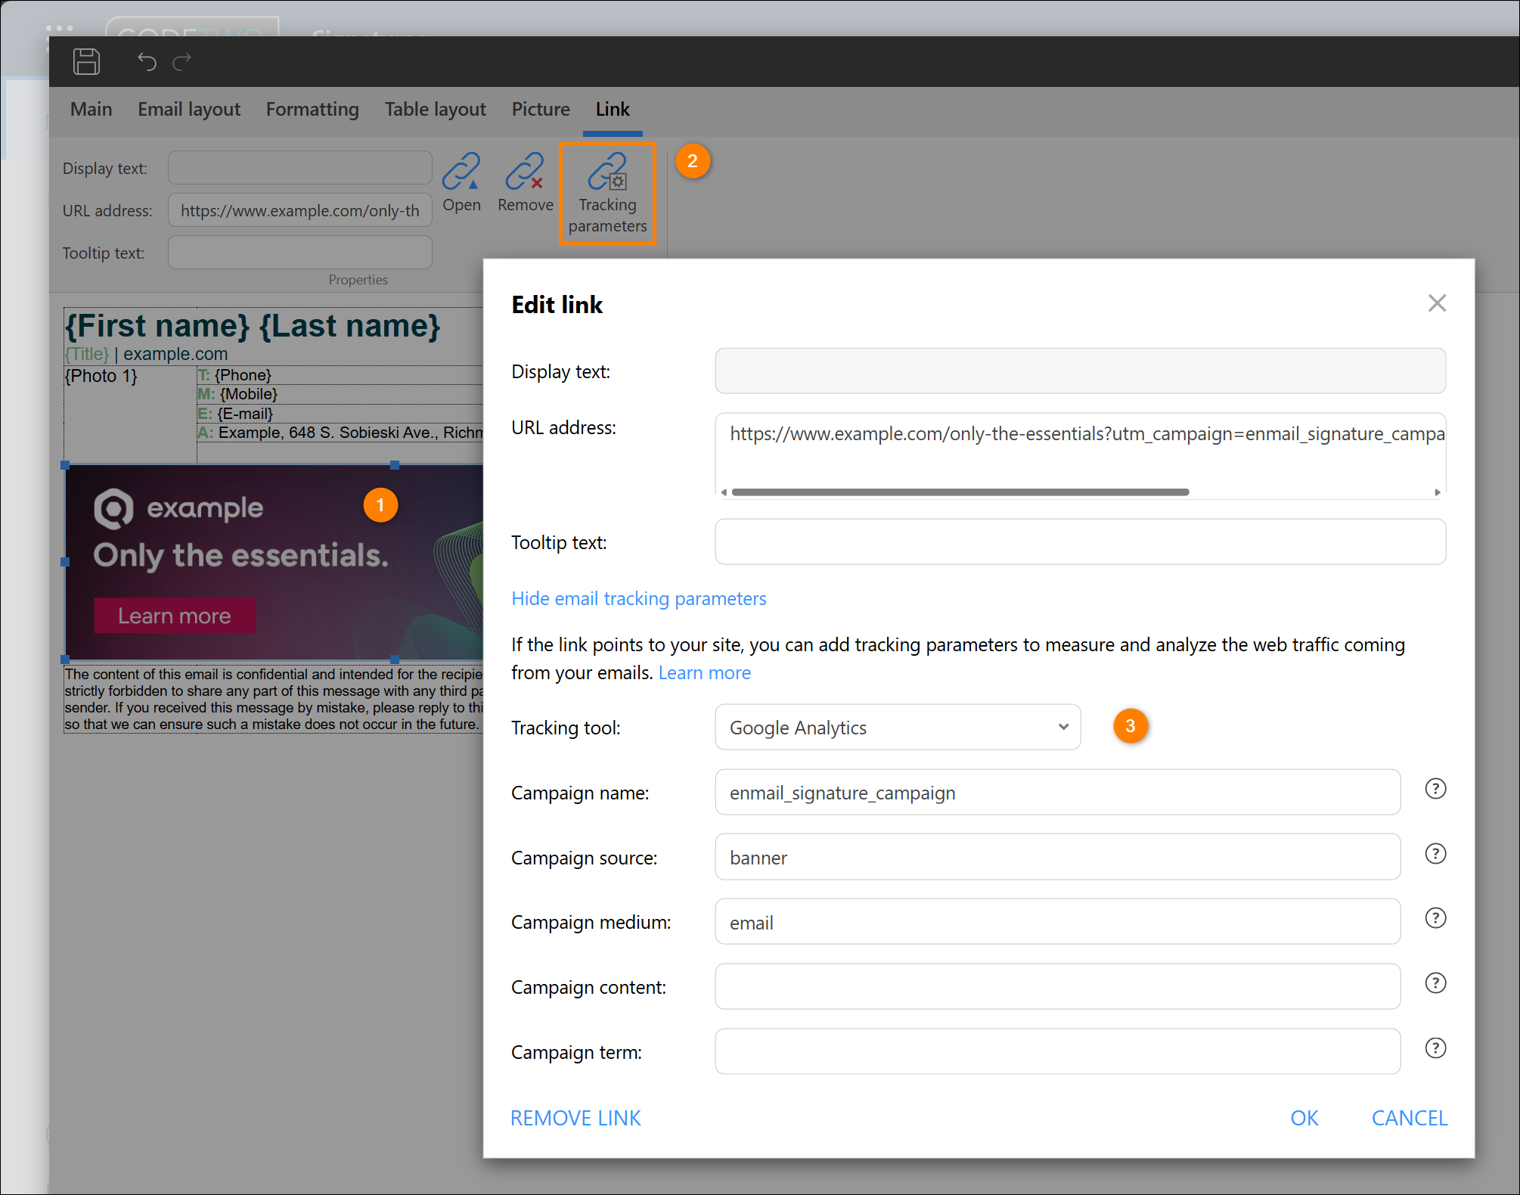Redo the last action

(182, 61)
